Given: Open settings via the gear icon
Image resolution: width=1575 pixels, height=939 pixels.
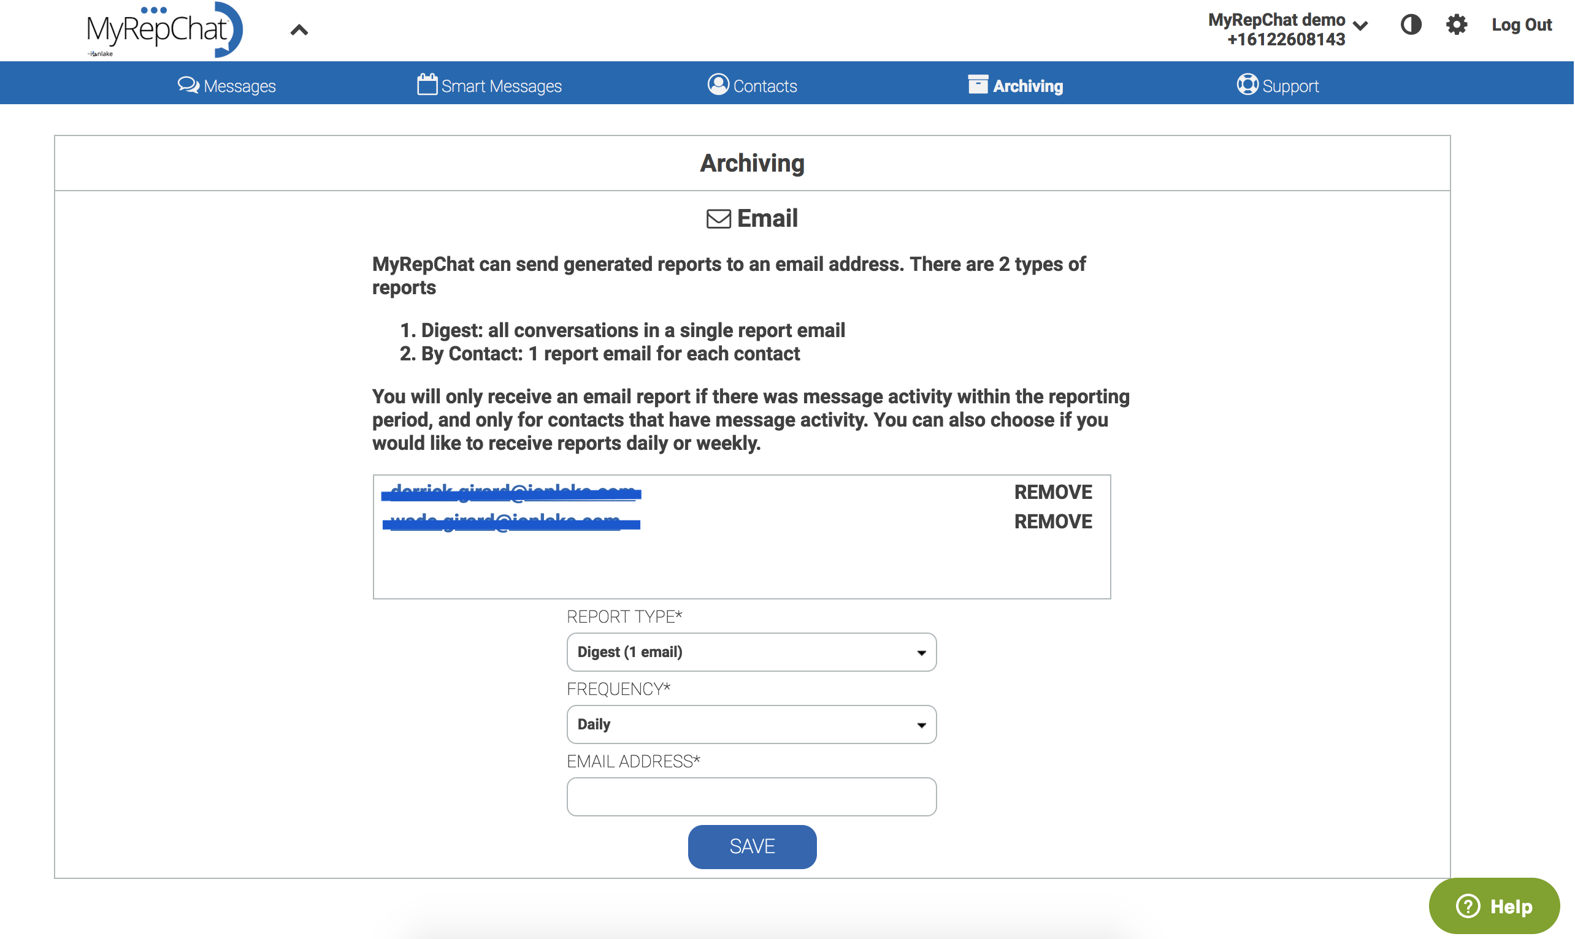Looking at the screenshot, I should [x=1457, y=25].
